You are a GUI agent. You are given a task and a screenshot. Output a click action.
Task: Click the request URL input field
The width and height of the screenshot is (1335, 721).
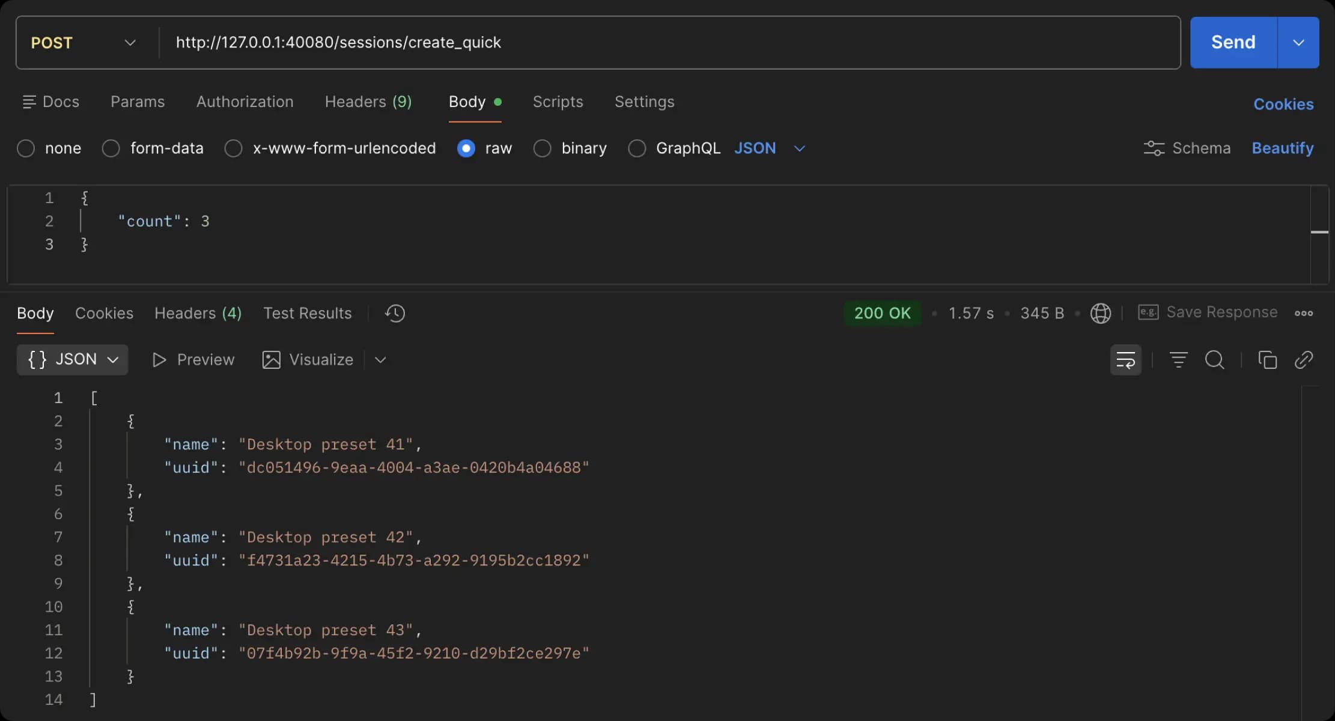[661, 43]
